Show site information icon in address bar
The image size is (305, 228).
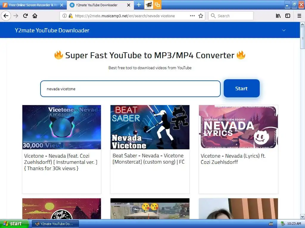pos(65,16)
